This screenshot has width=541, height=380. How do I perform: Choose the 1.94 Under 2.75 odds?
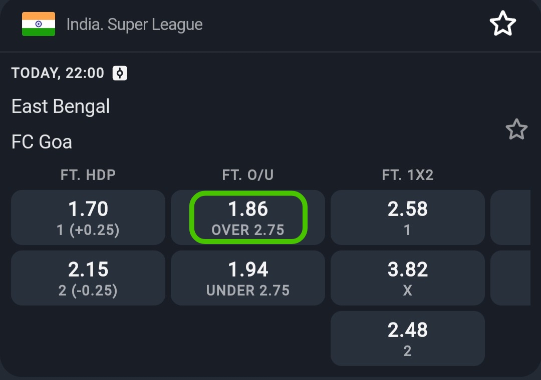248,278
